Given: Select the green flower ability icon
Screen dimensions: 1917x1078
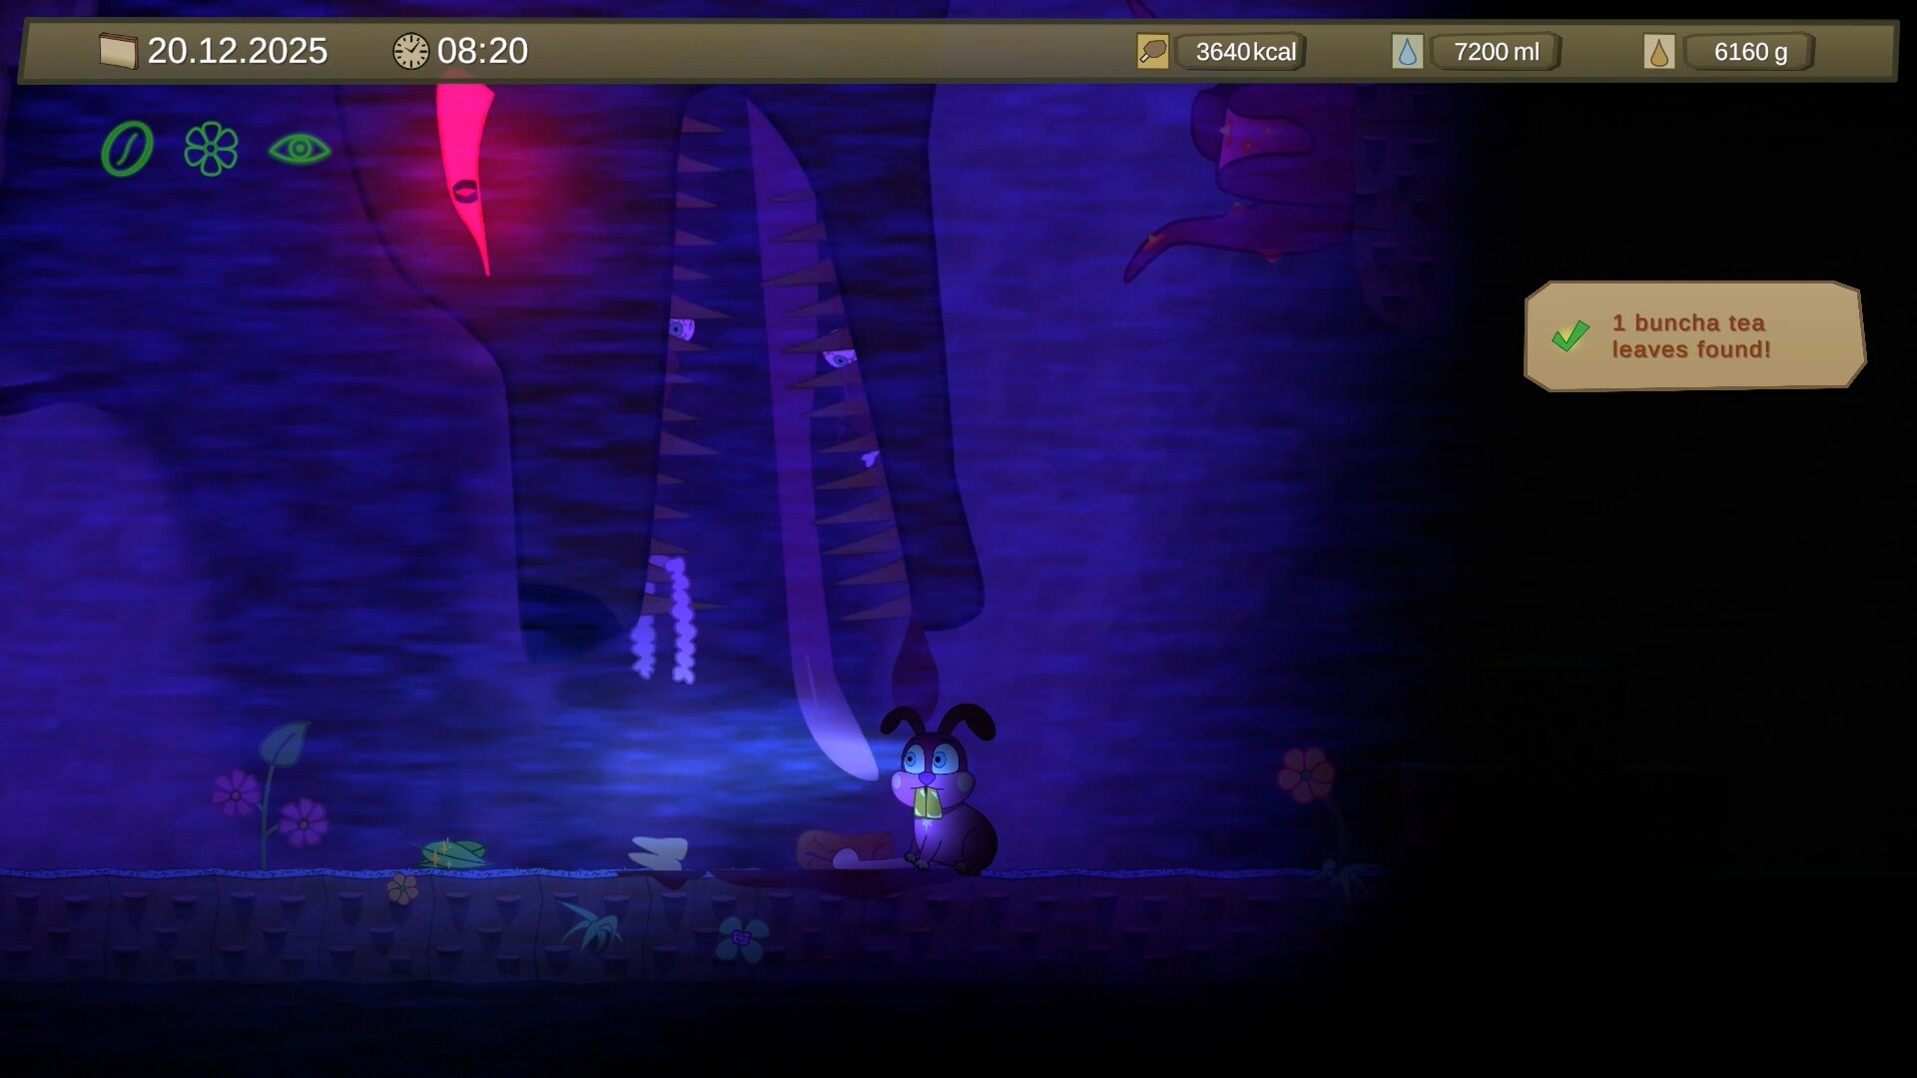Looking at the screenshot, I should (x=210, y=148).
